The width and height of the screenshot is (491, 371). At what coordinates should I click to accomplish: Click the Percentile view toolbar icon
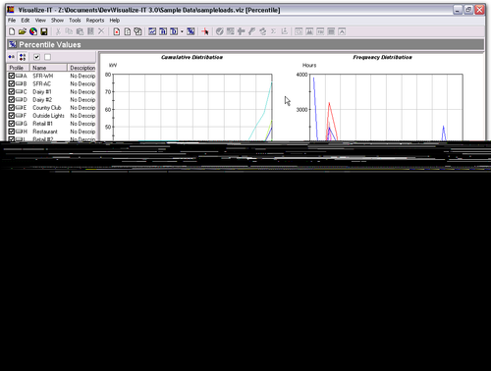tap(191, 31)
